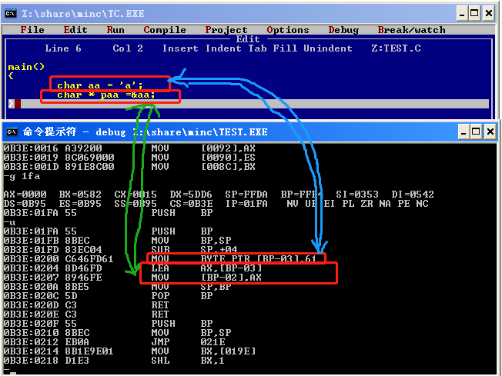502x376 pixels.
Task: Click the Line 6 indicator
Action: tap(63, 48)
